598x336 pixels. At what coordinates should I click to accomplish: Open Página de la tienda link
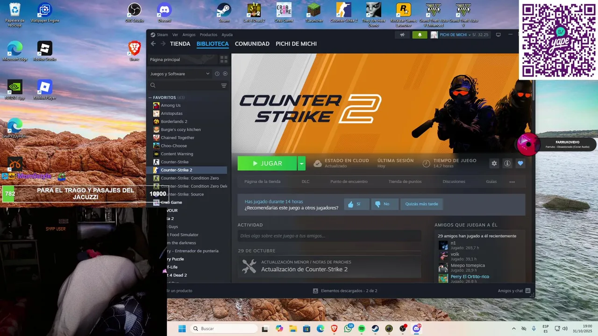262,182
